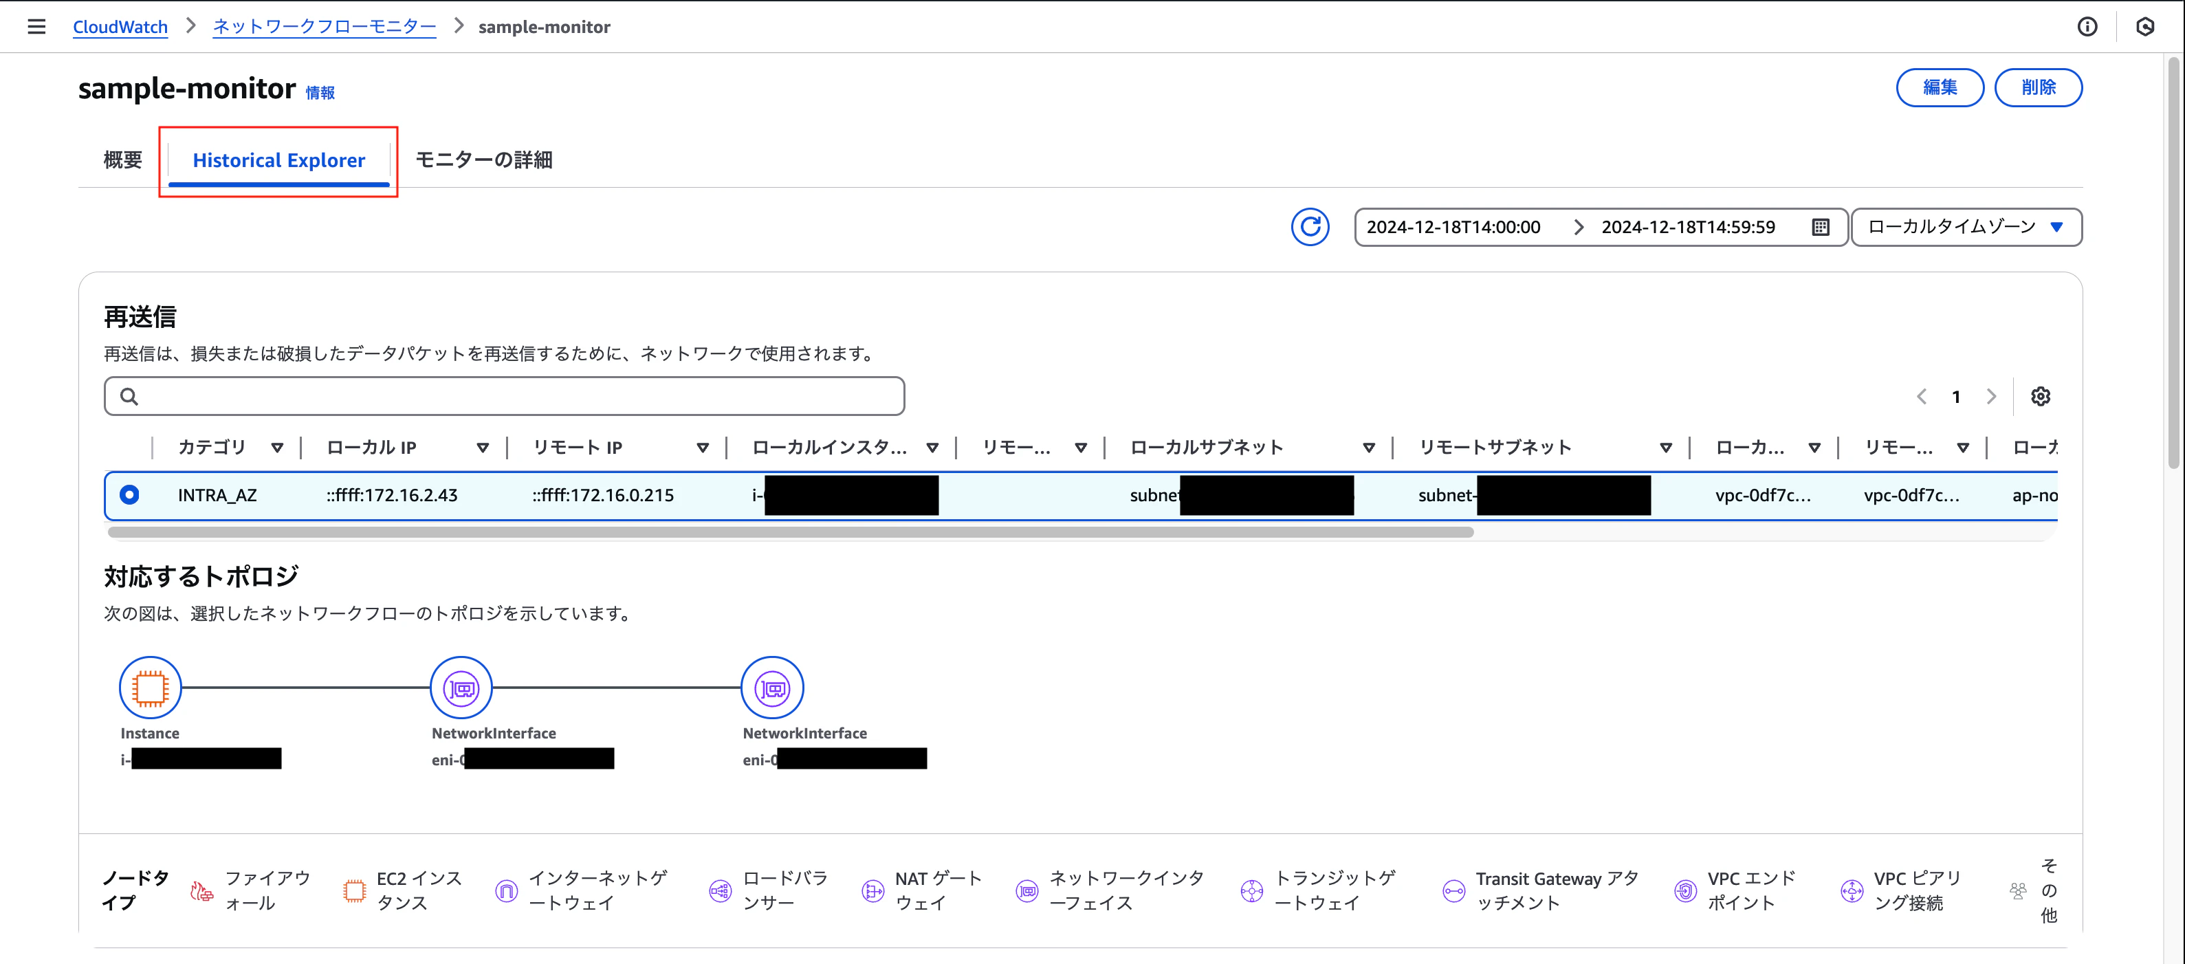
Task: Open the CloudWatch breadcrumb link
Action: [x=120, y=26]
